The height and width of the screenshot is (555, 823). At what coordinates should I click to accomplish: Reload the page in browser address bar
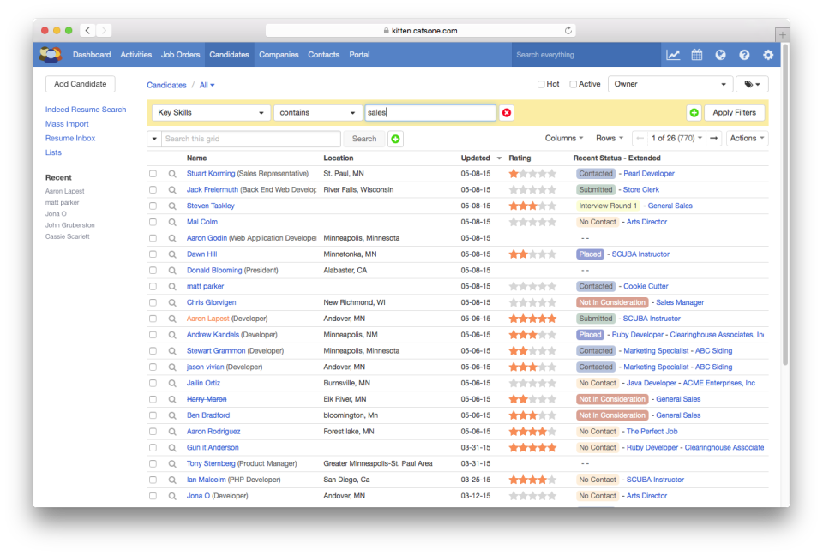click(568, 31)
